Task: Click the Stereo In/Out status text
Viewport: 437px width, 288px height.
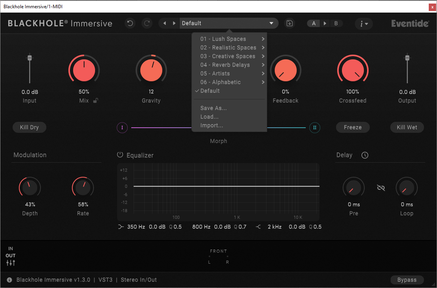Action: pos(138,280)
